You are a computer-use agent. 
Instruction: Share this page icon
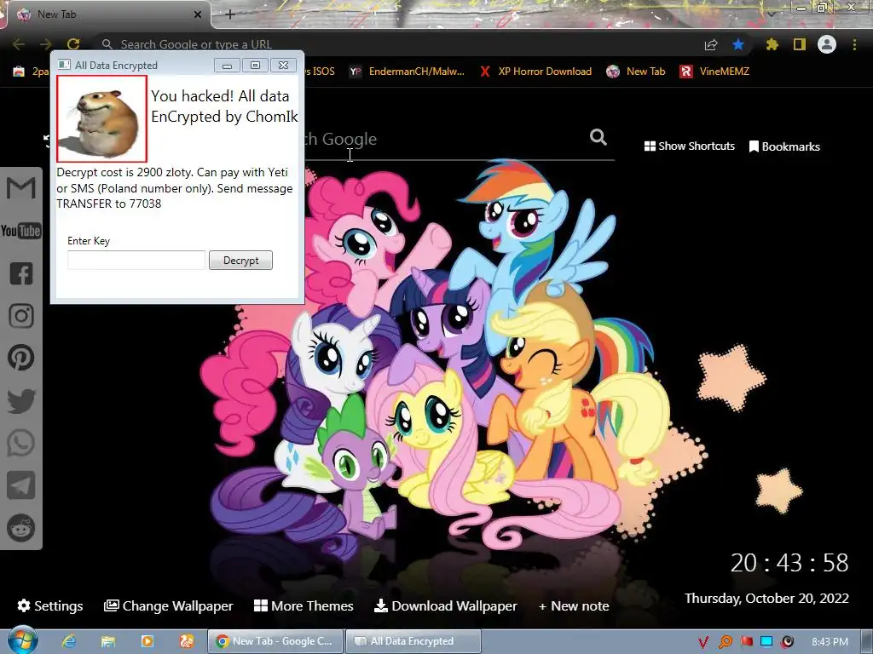711,44
